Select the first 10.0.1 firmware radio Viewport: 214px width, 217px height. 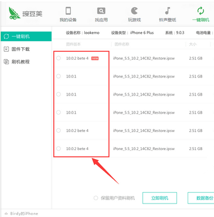pos(58,76)
